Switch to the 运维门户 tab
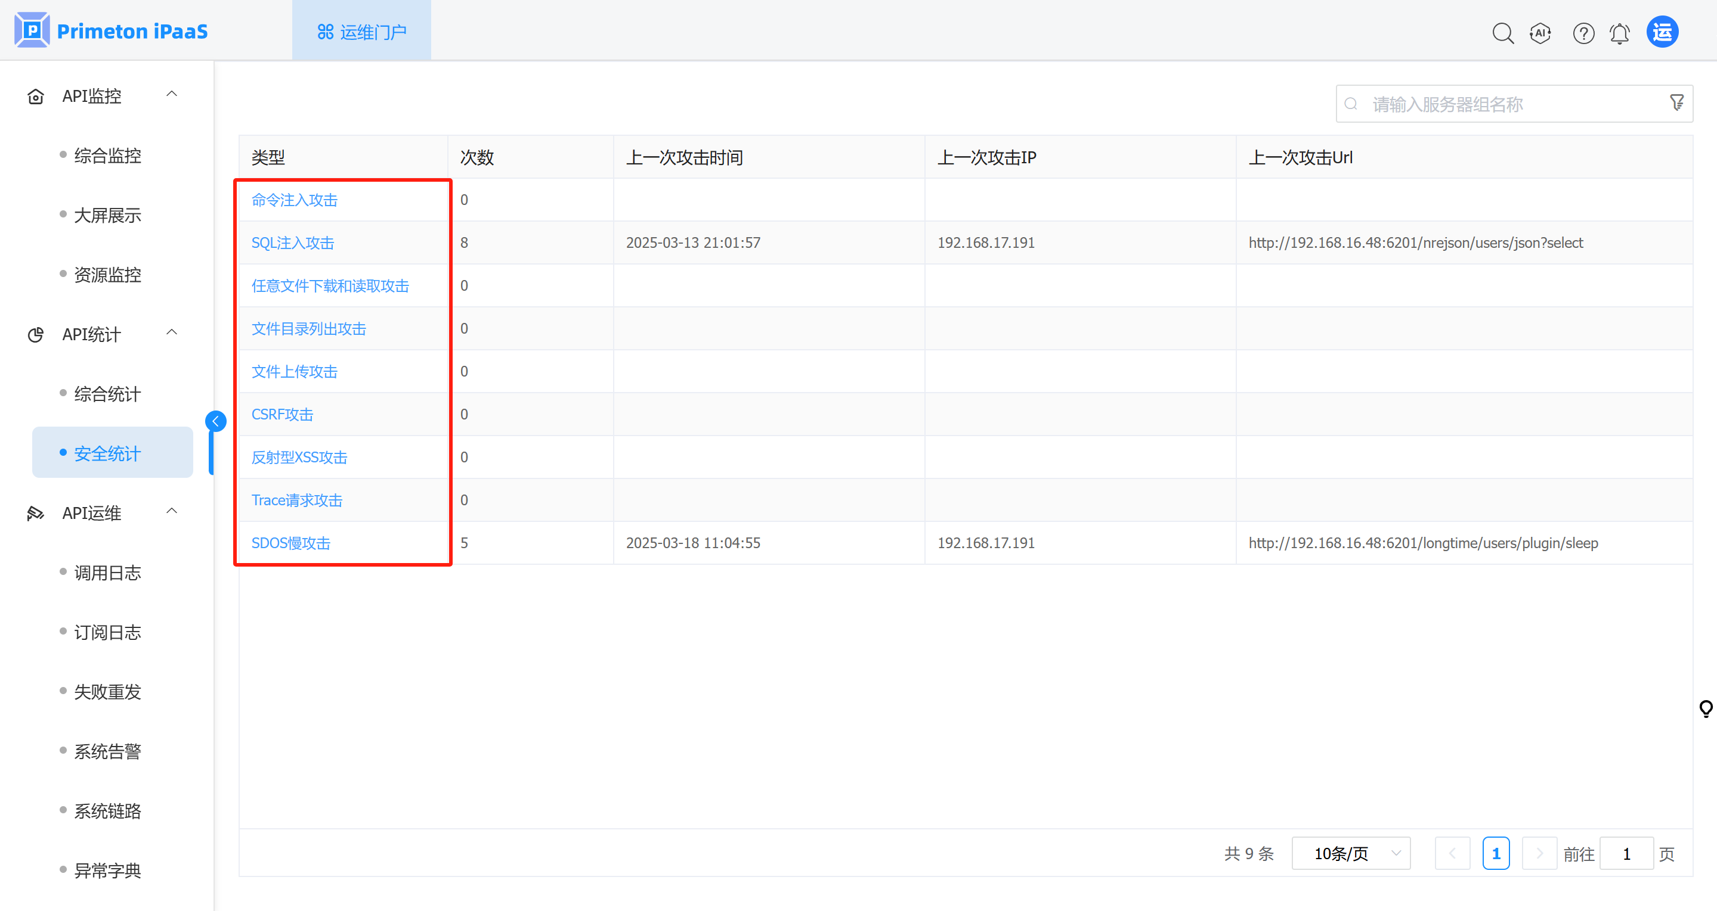Image resolution: width=1717 pixels, height=911 pixels. point(362,32)
